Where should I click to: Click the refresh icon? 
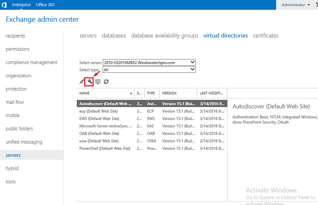(x=106, y=82)
